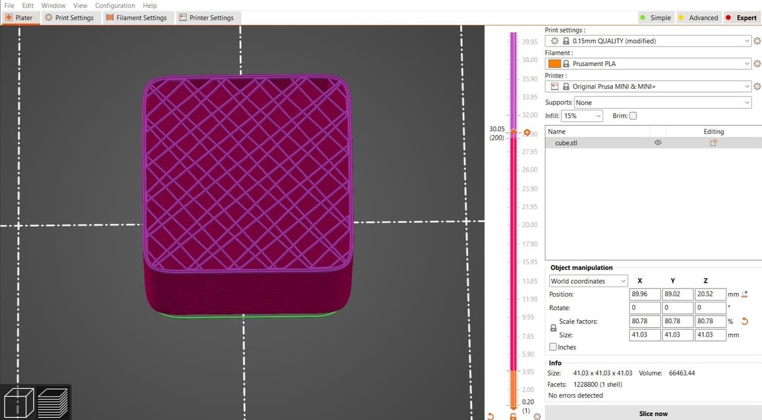Click the Scale factors X field
Screen dimensions: 762x420
[x=645, y=321]
